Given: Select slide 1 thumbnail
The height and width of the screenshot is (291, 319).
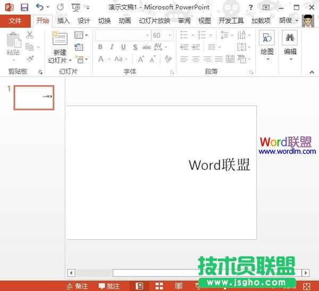Looking at the screenshot, I should pyautogui.click(x=34, y=97).
